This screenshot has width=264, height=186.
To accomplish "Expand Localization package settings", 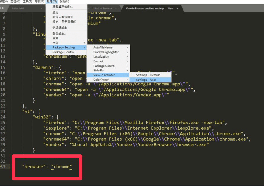I will (108, 57).
